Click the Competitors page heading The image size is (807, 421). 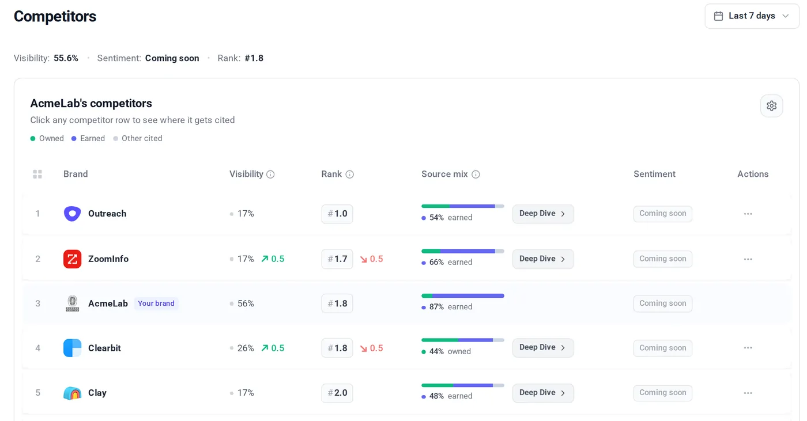55,17
